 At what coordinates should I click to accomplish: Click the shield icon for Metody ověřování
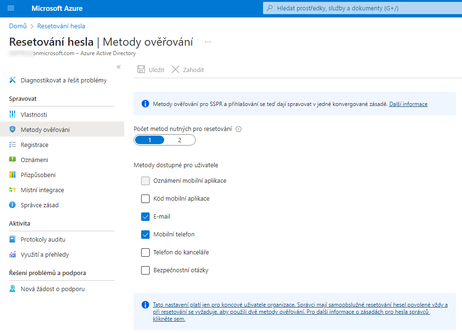tap(12, 129)
